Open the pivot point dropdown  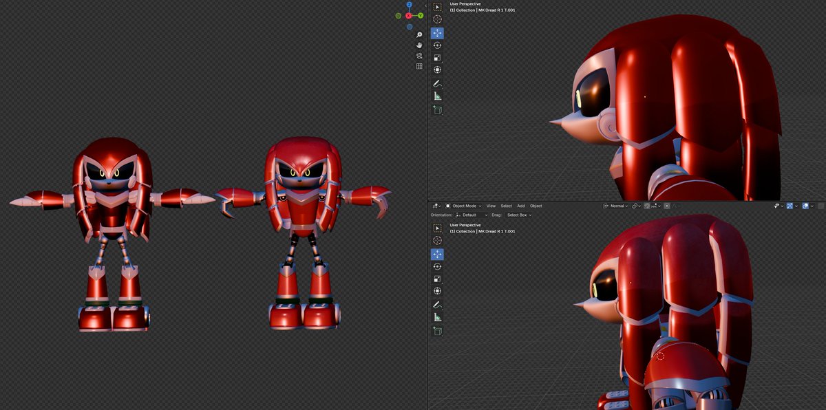click(x=637, y=206)
